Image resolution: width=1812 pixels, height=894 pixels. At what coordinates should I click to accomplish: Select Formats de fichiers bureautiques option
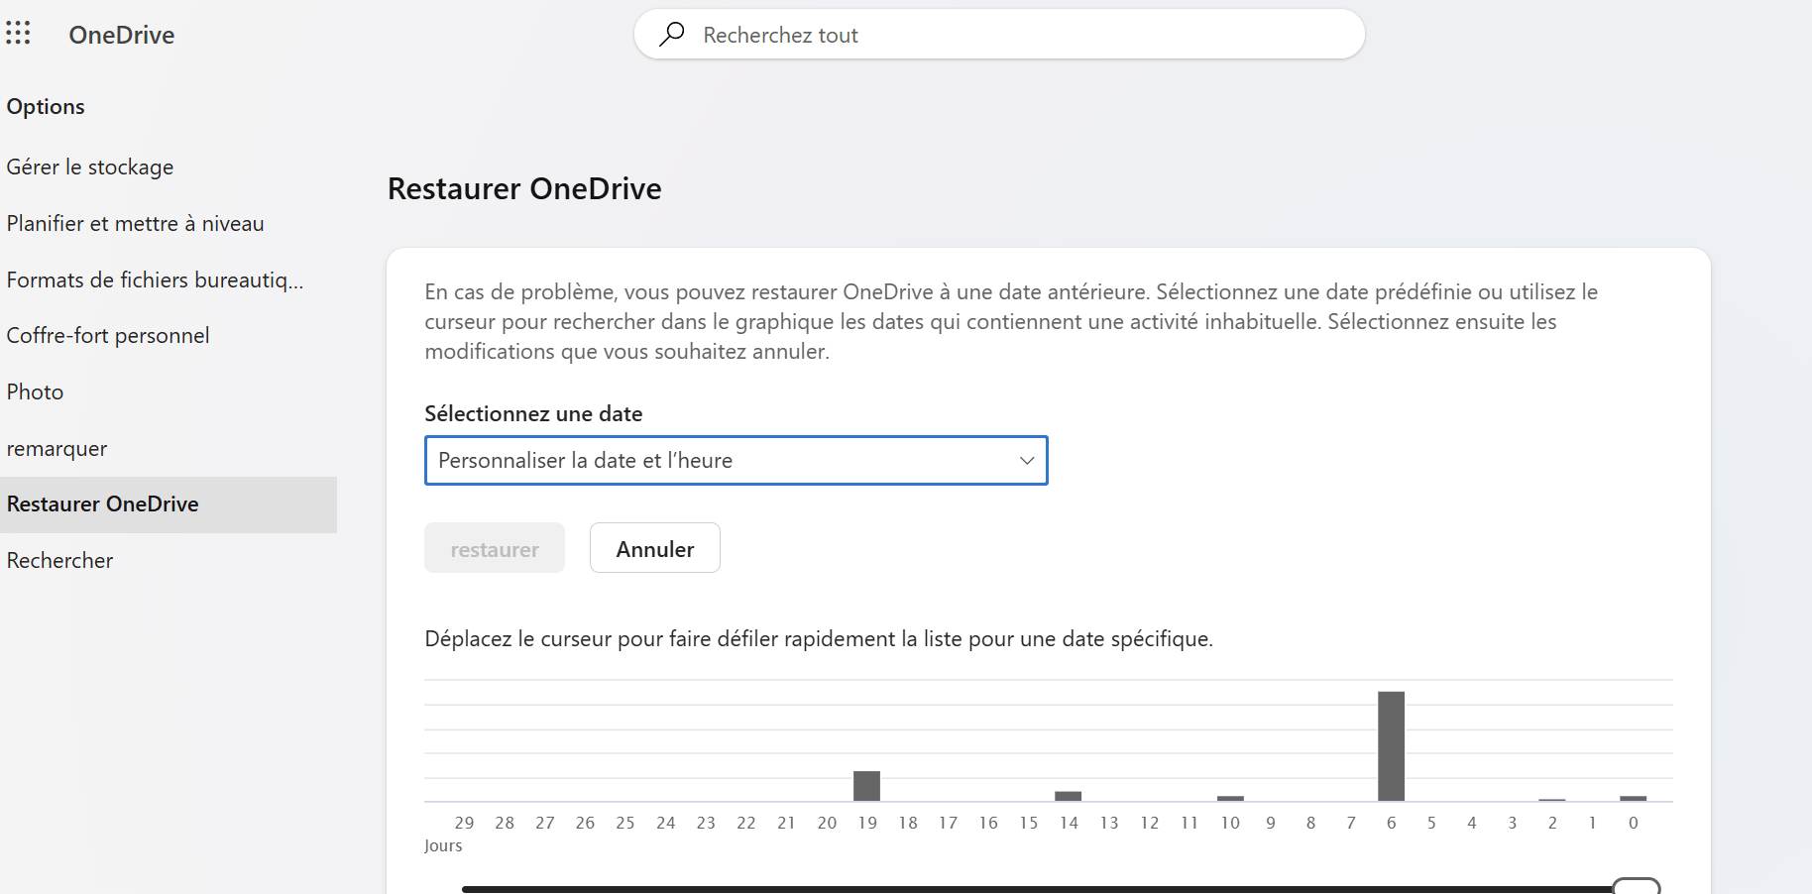tap(156, 280)
